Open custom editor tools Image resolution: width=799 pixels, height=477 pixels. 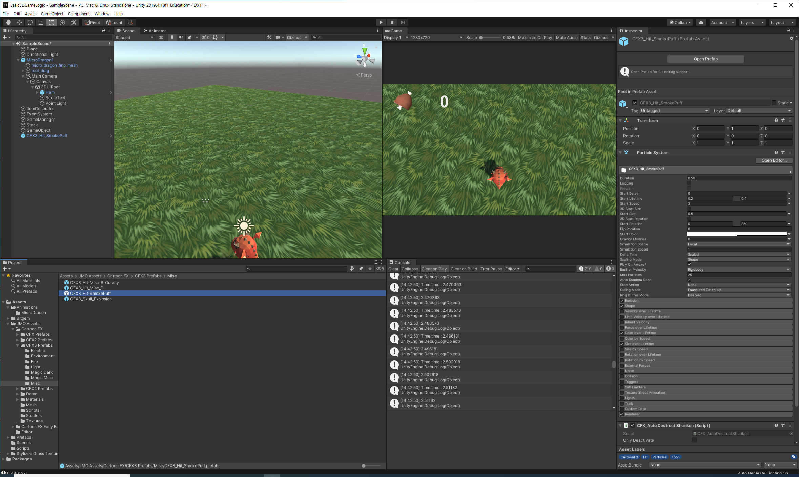click(74, 22)
